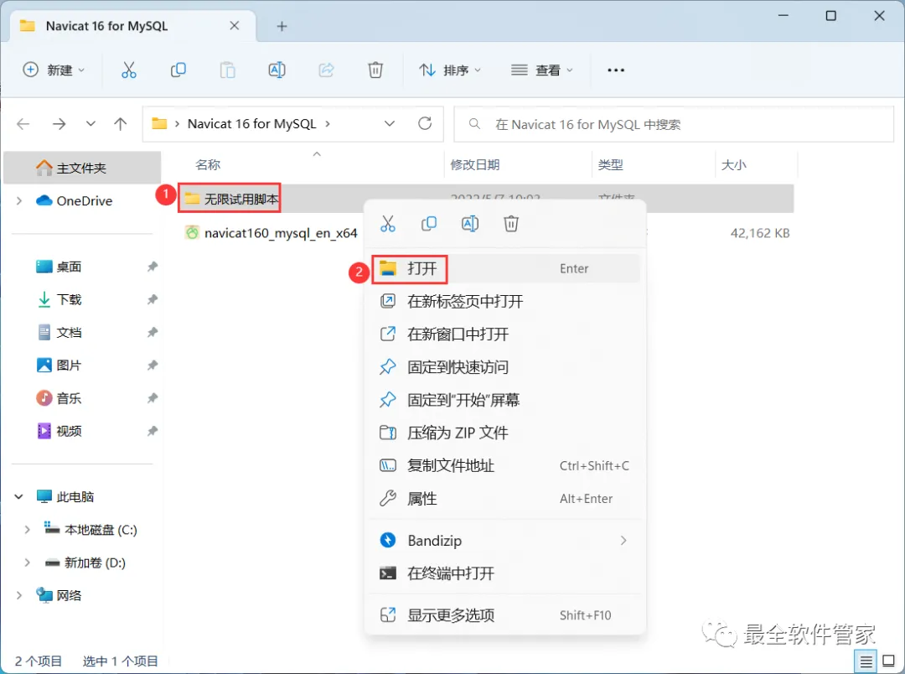The width and height of the screenshot is (905, 674).
Task: Go forward with the right arrow
Action: [59, 123]
